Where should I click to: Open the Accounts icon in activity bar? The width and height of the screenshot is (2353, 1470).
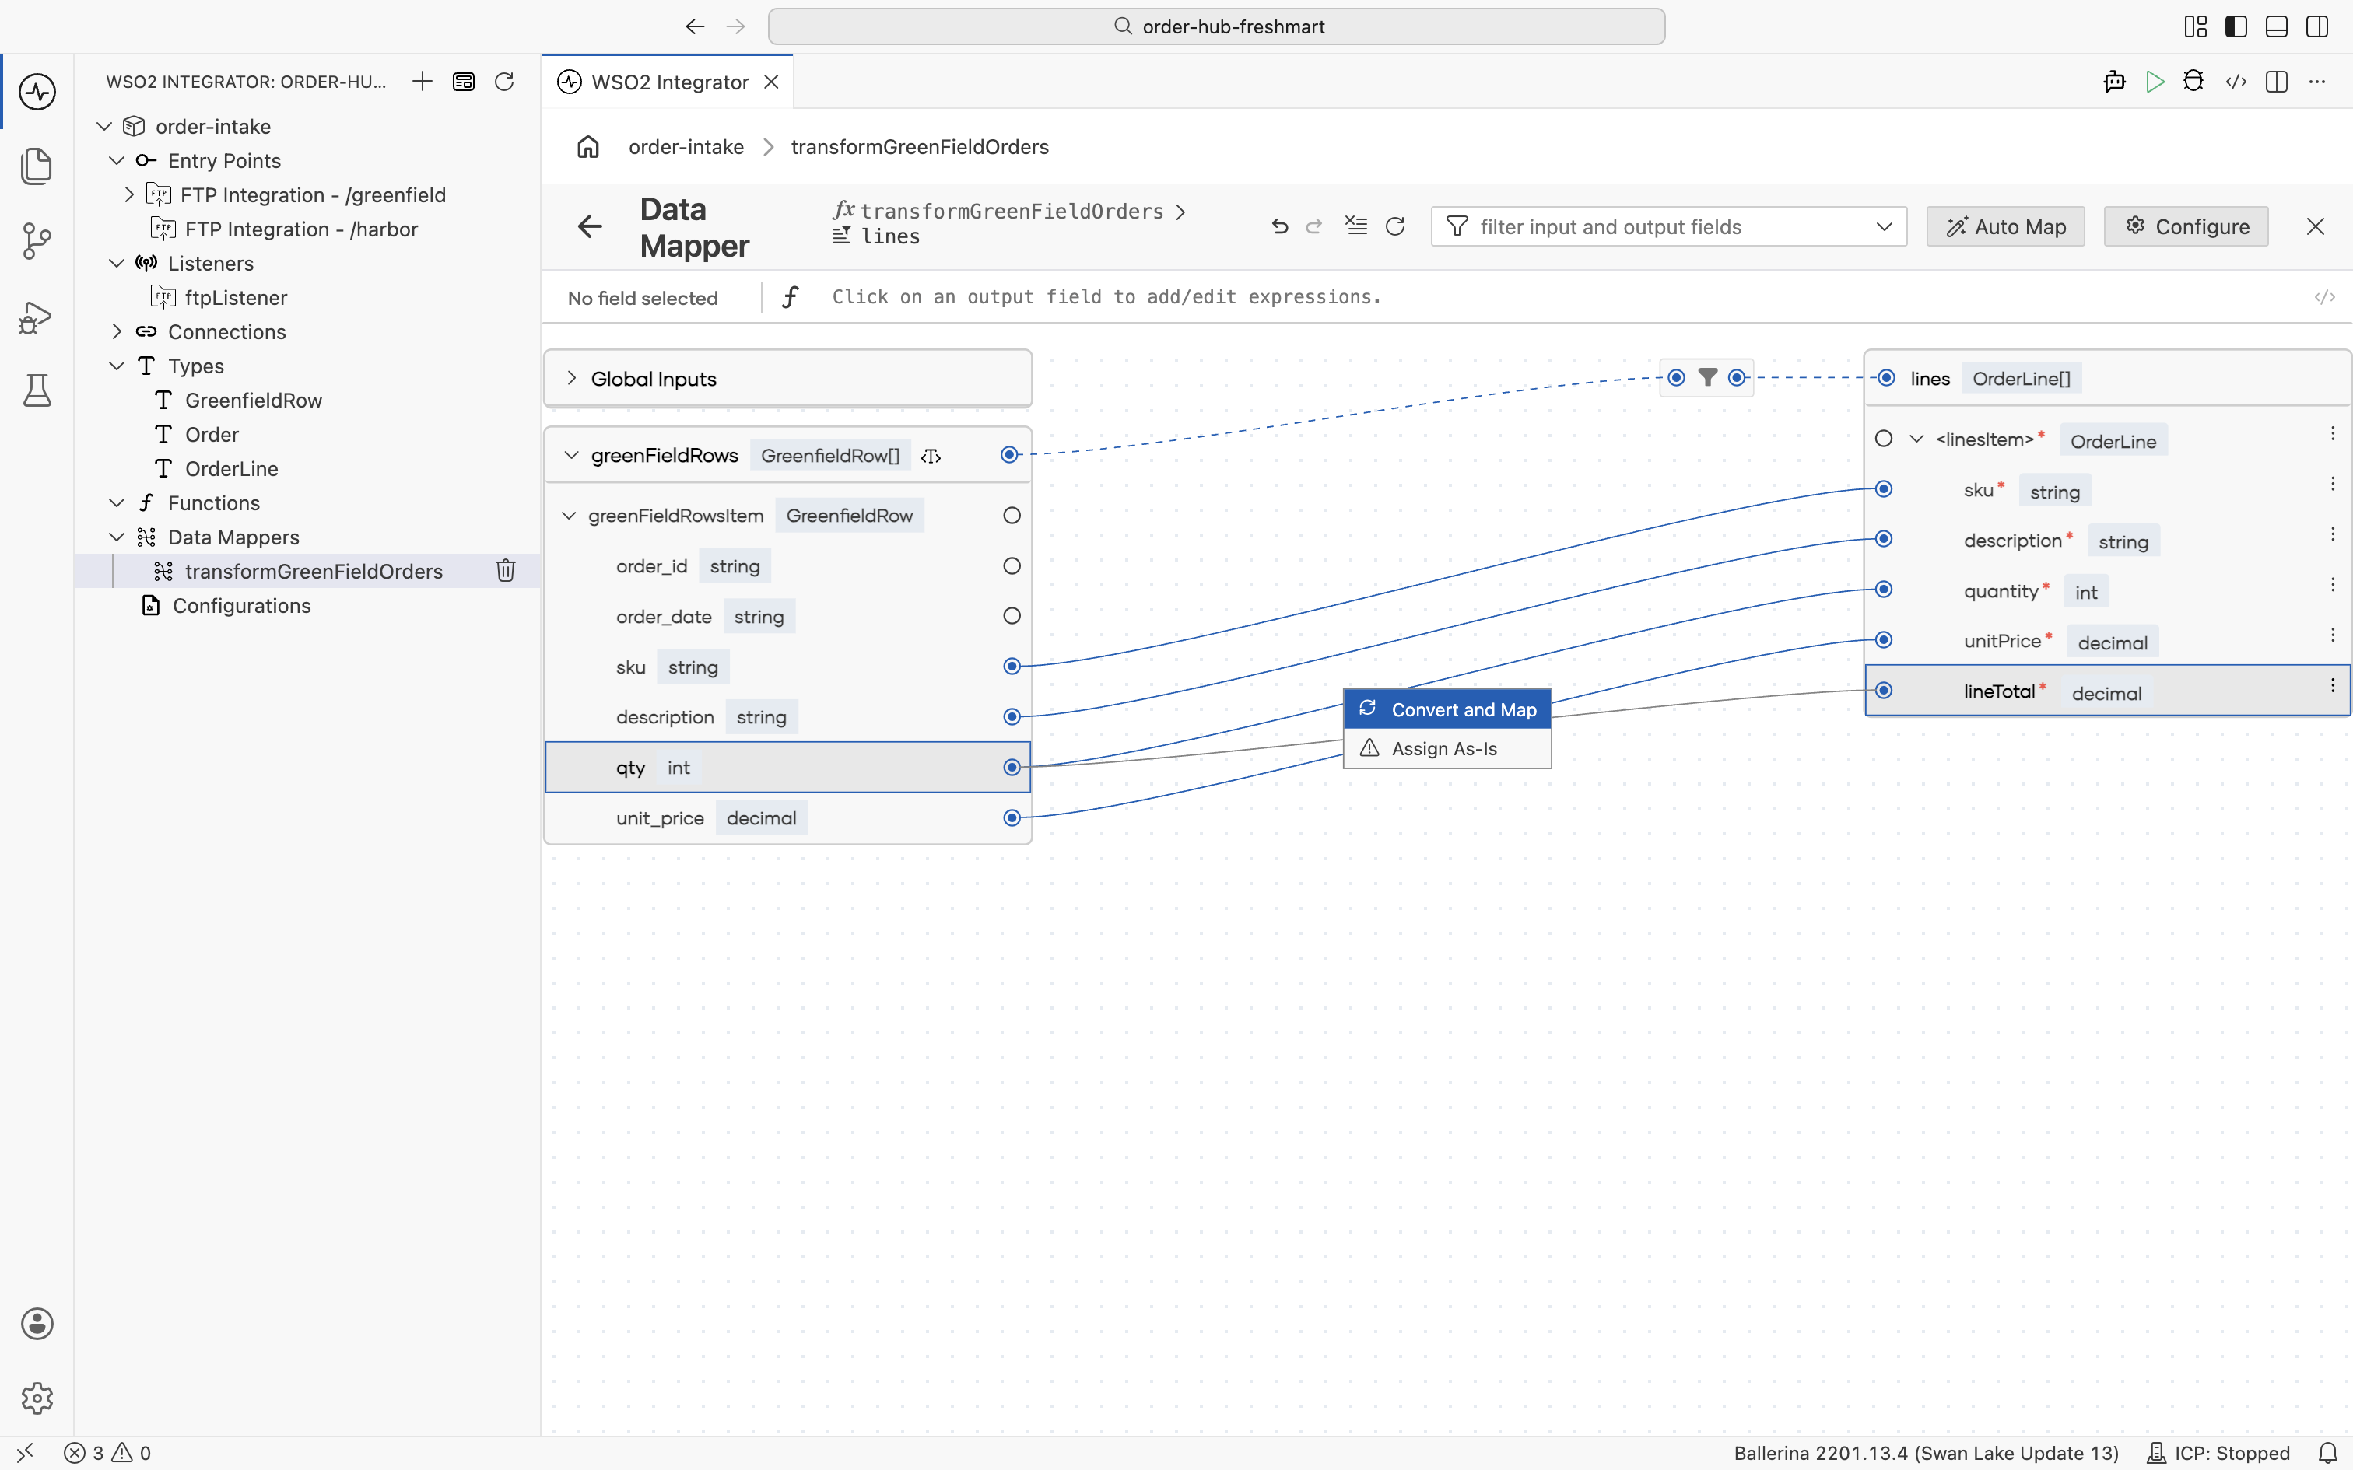coord(37,1323)
